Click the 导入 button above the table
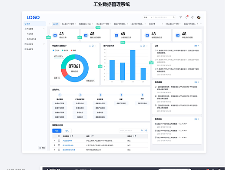226x170 pixels. pos(67,131)
